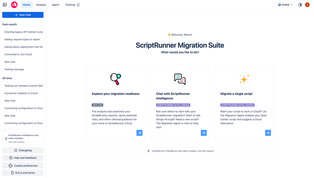The height and width of the screenshot is (178, 314).
Task: Open Help and feedback
Action: tap(23, 158)
